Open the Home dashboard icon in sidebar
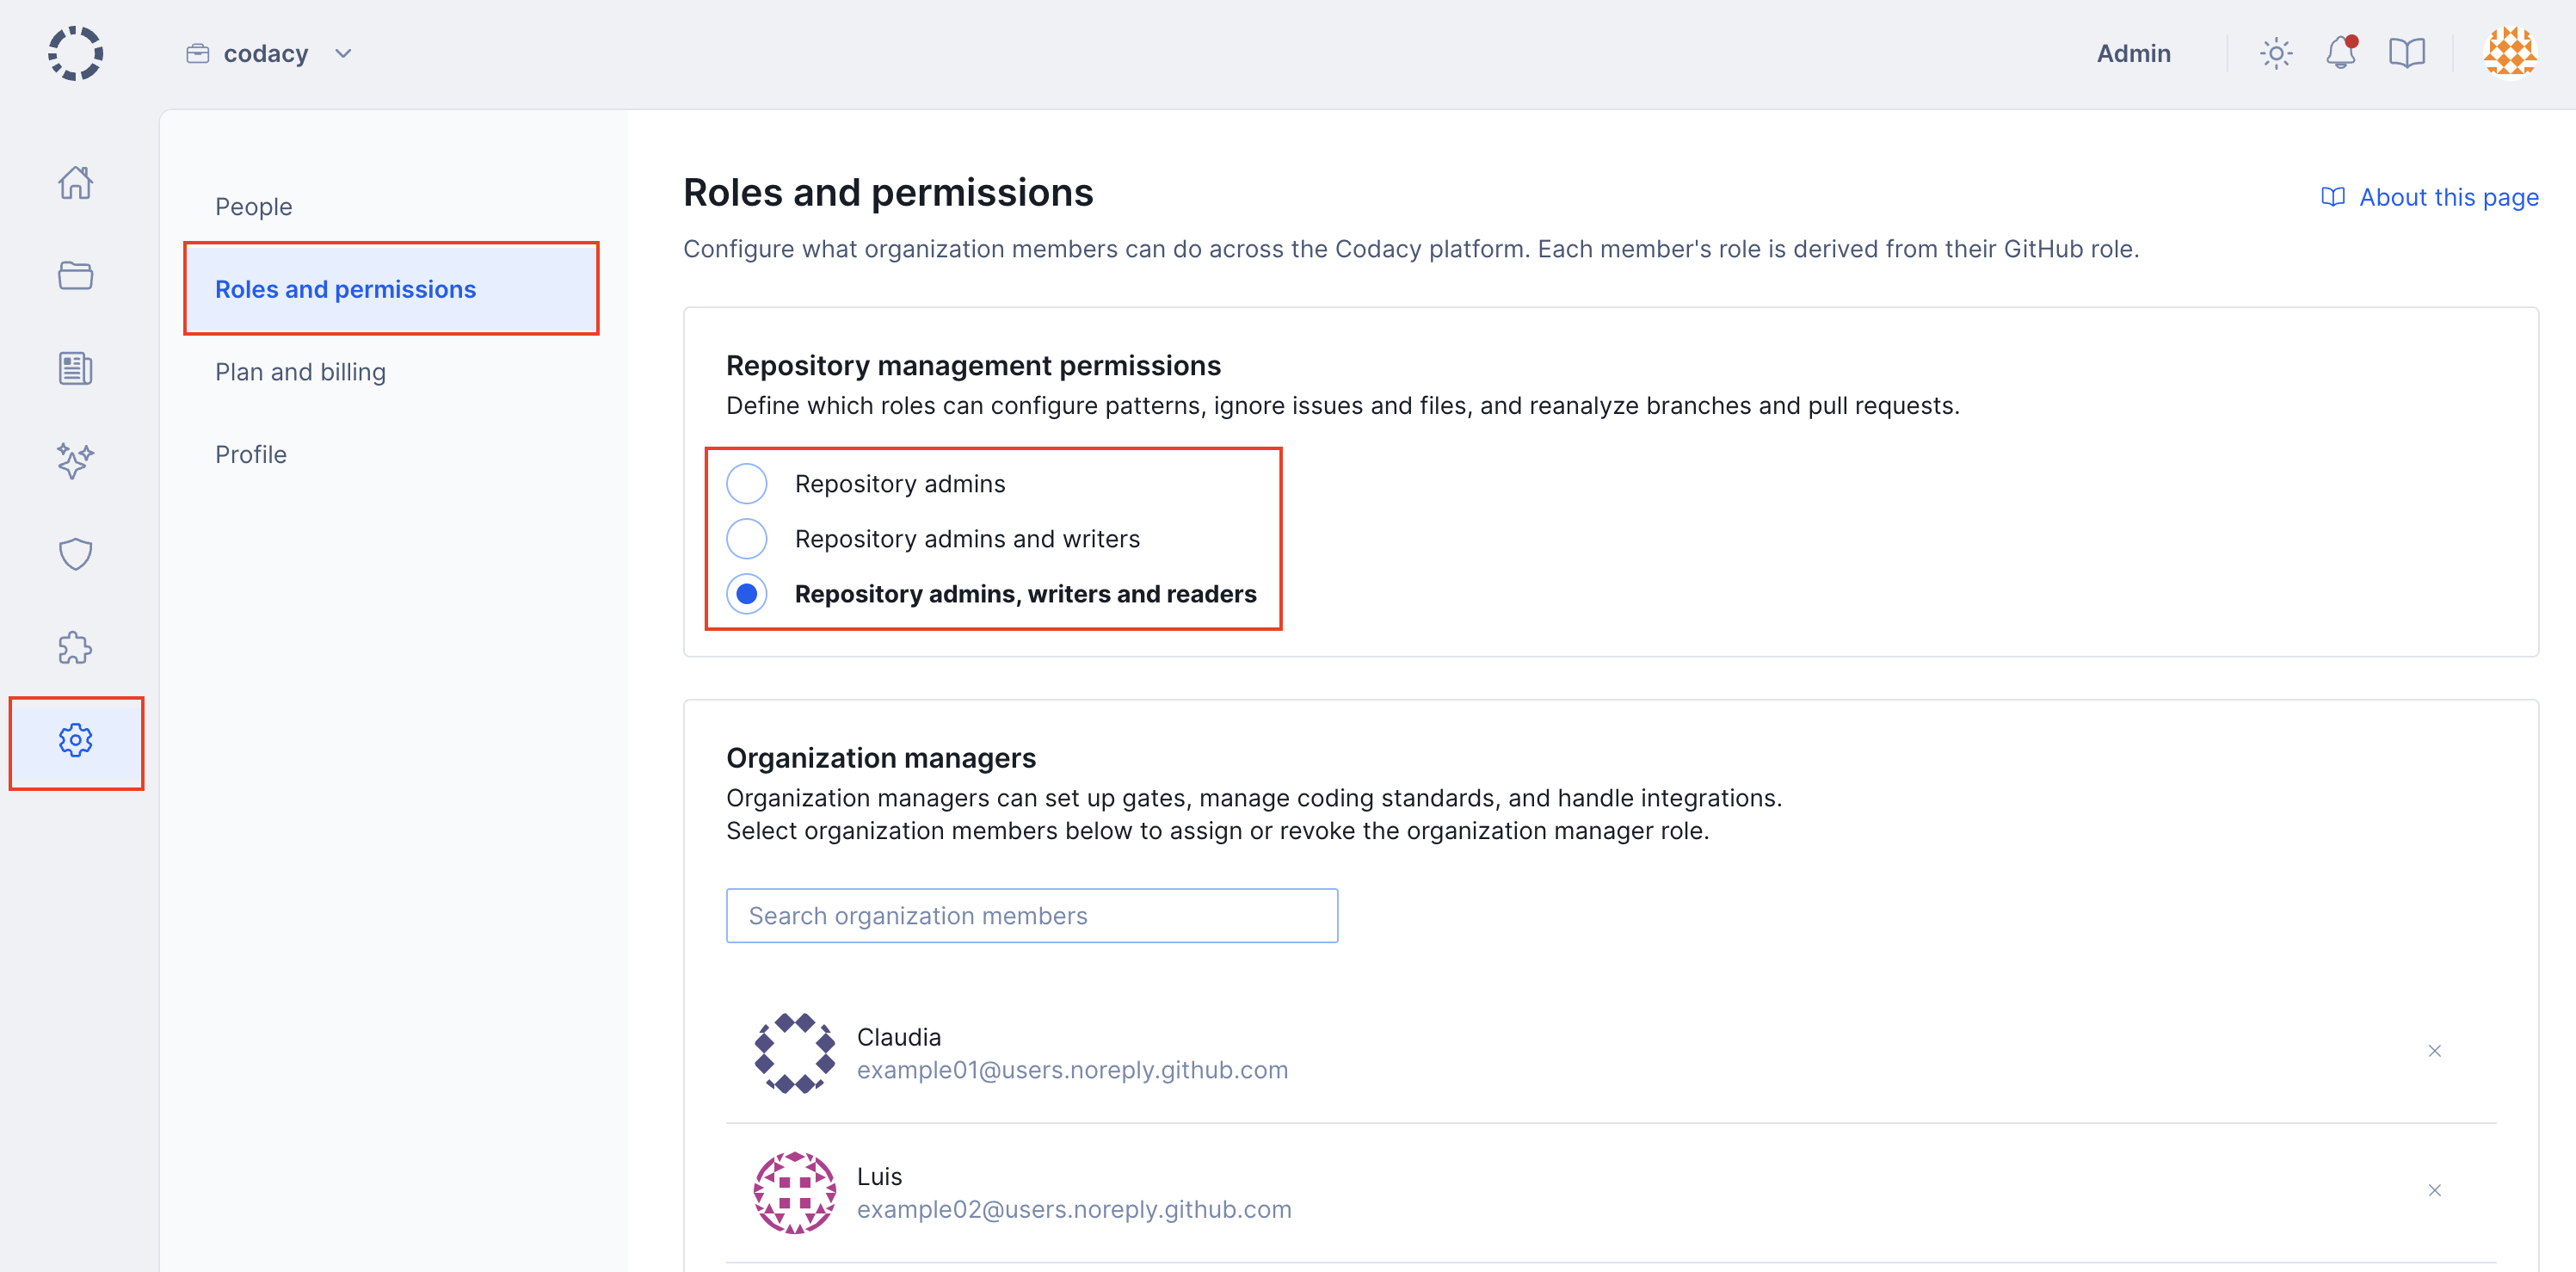 [x=75, y=182]
